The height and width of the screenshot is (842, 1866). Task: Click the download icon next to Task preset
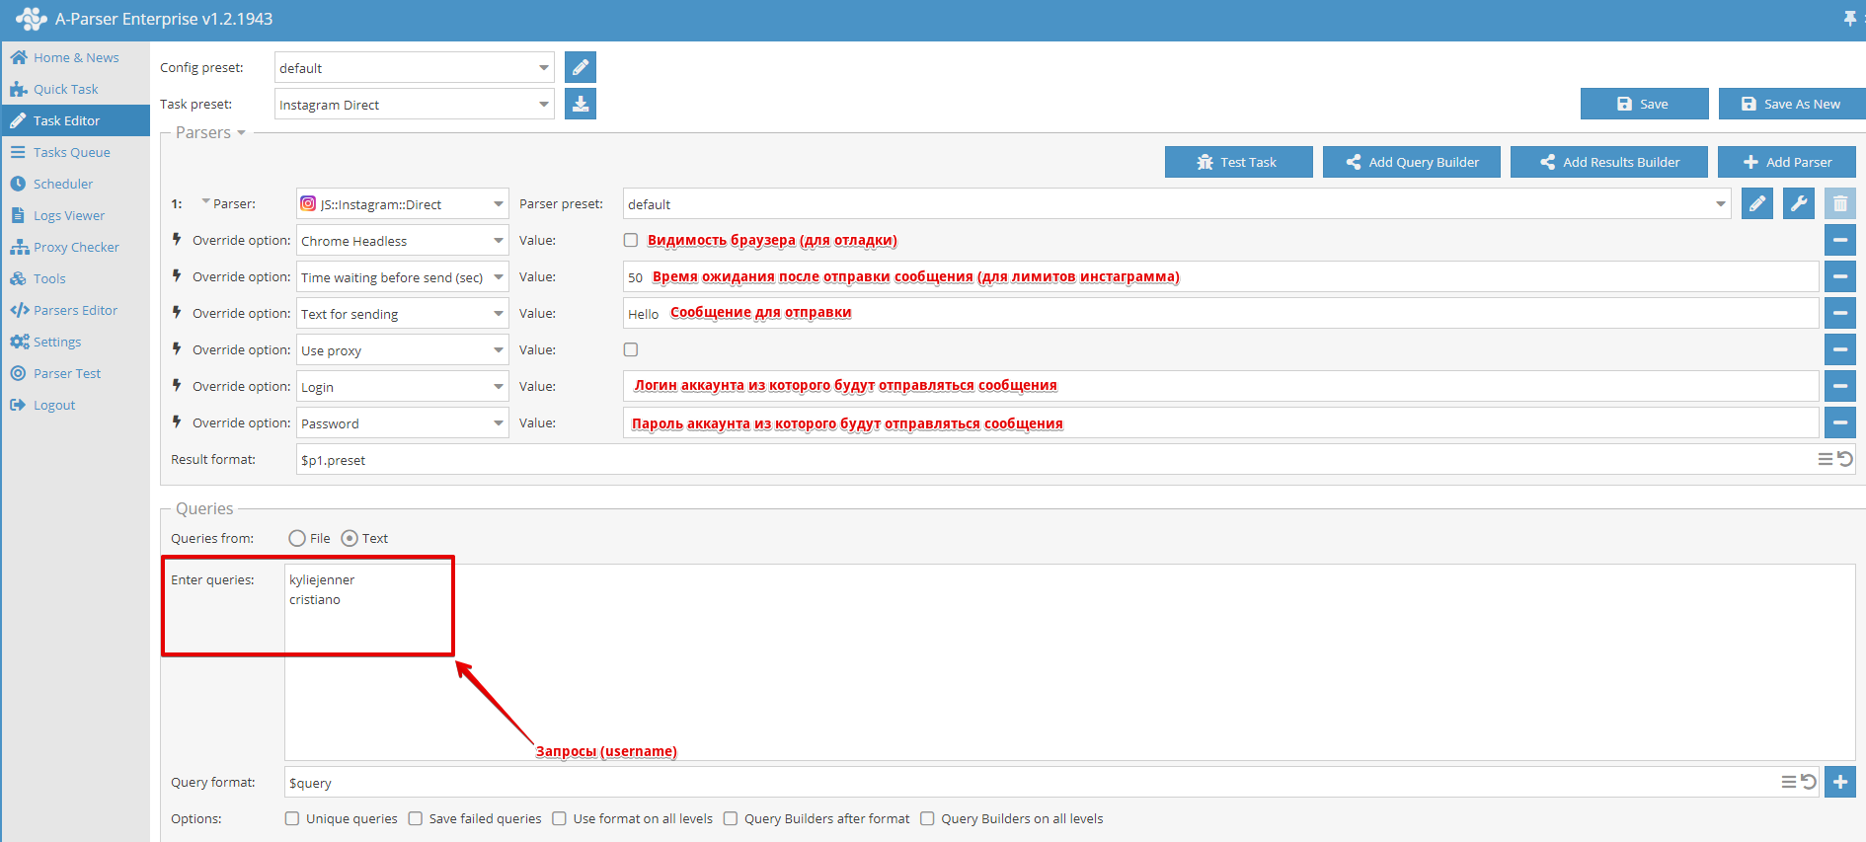pyautogui.click(x=581, y=104)
